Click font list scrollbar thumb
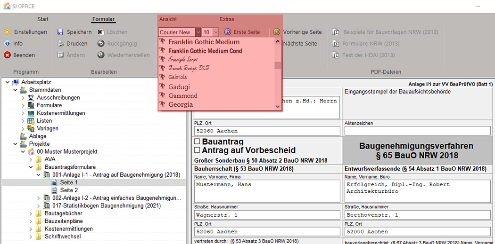This screenshot has width=495, height=244. click(278, 65)
